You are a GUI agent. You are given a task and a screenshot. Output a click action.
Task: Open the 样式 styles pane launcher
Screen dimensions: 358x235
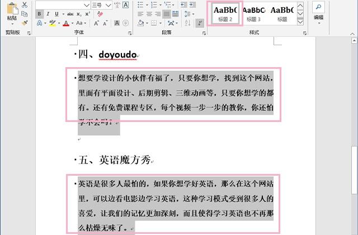305,34
